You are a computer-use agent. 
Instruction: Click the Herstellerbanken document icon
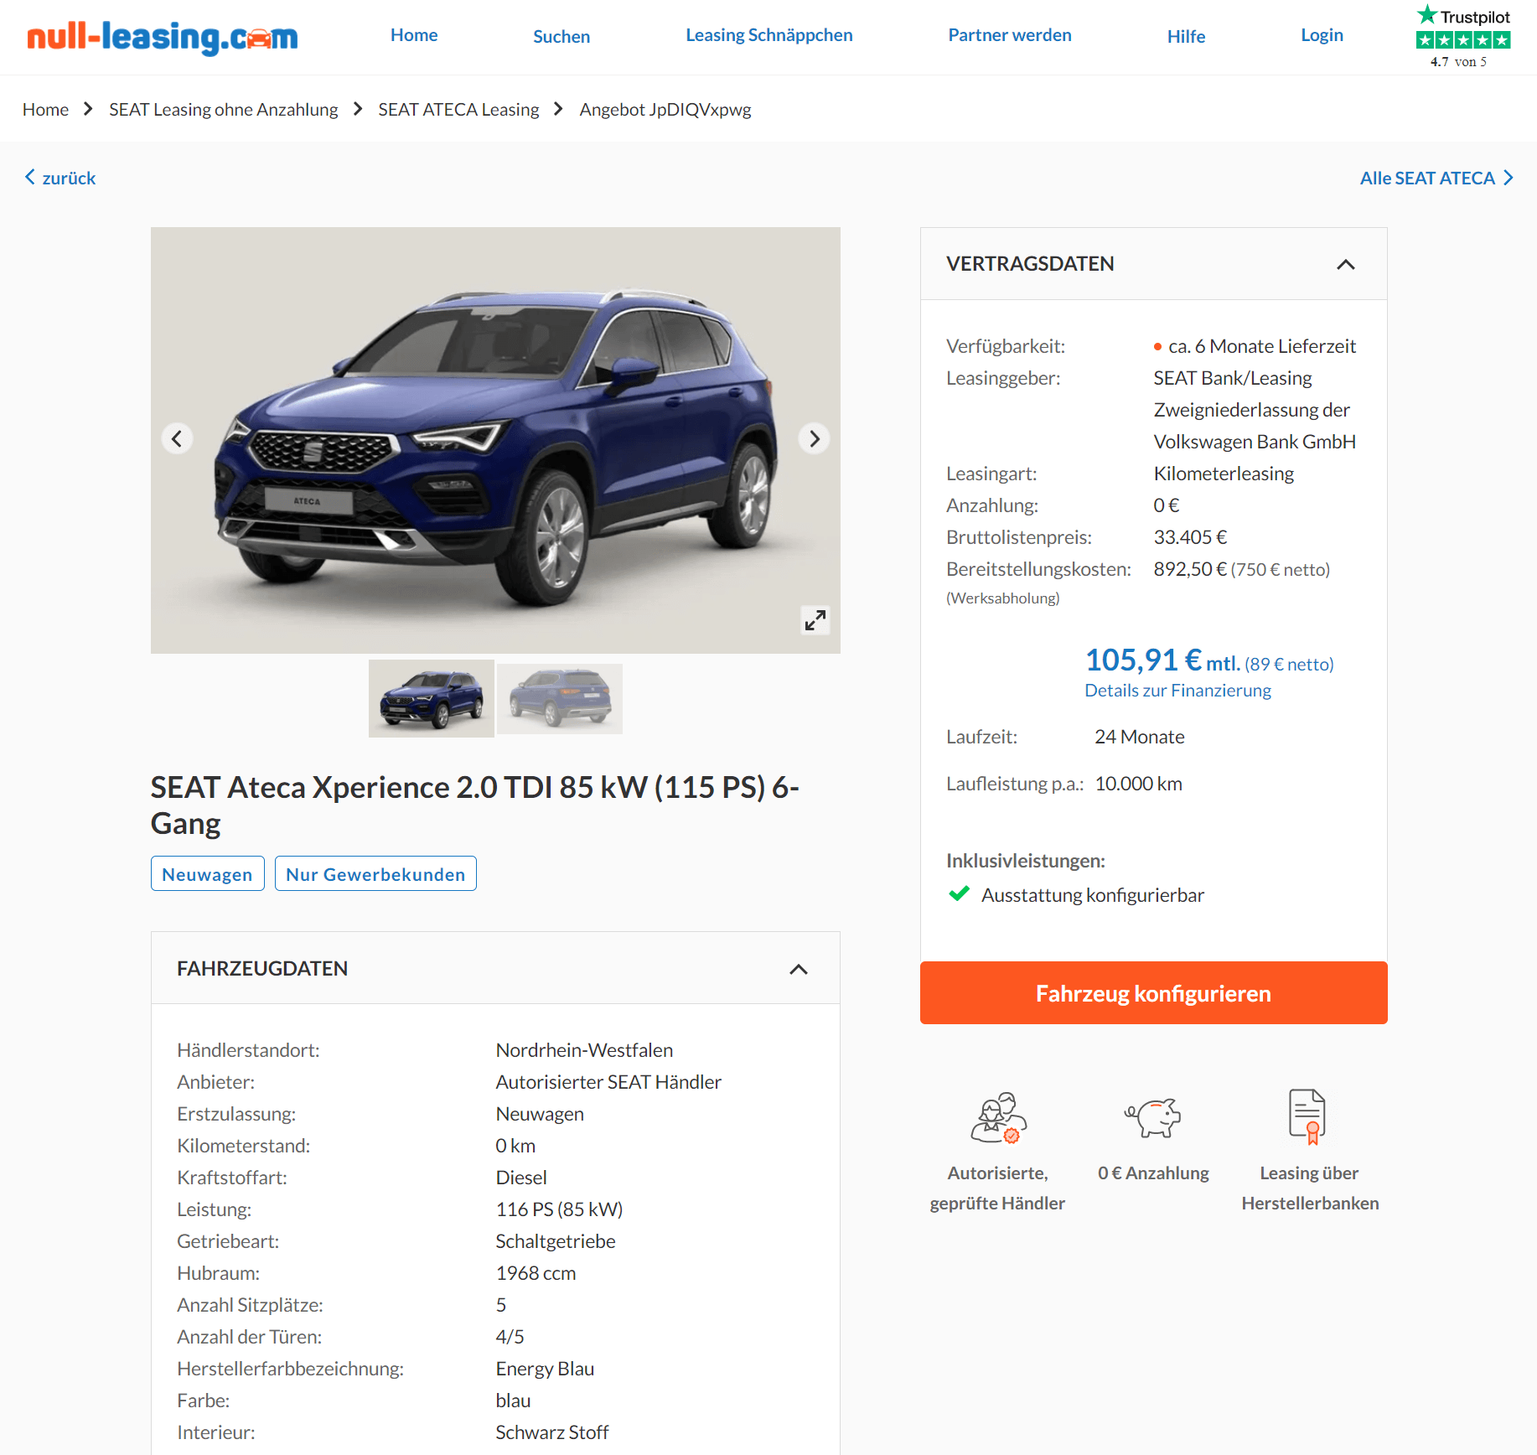[1307, 1116]
